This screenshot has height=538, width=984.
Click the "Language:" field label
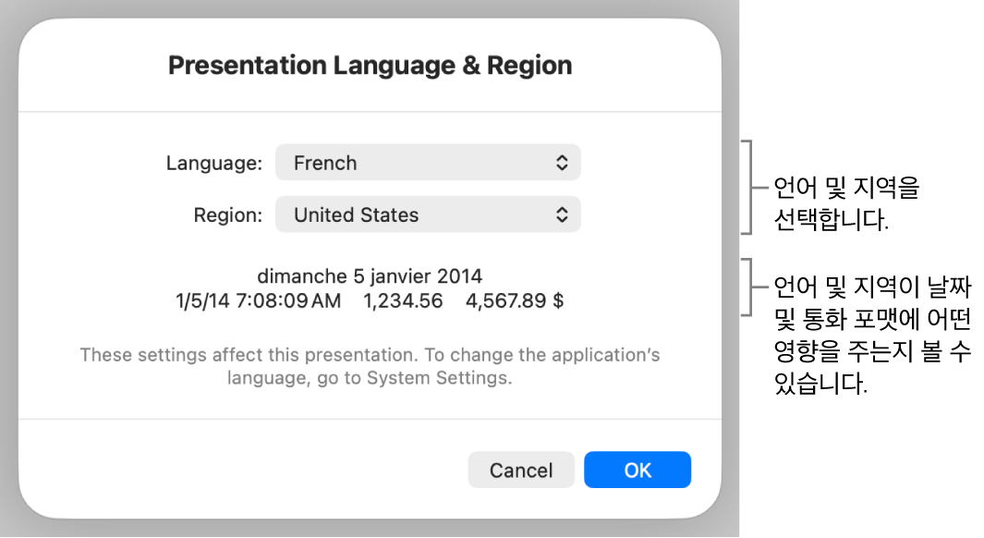214,163
